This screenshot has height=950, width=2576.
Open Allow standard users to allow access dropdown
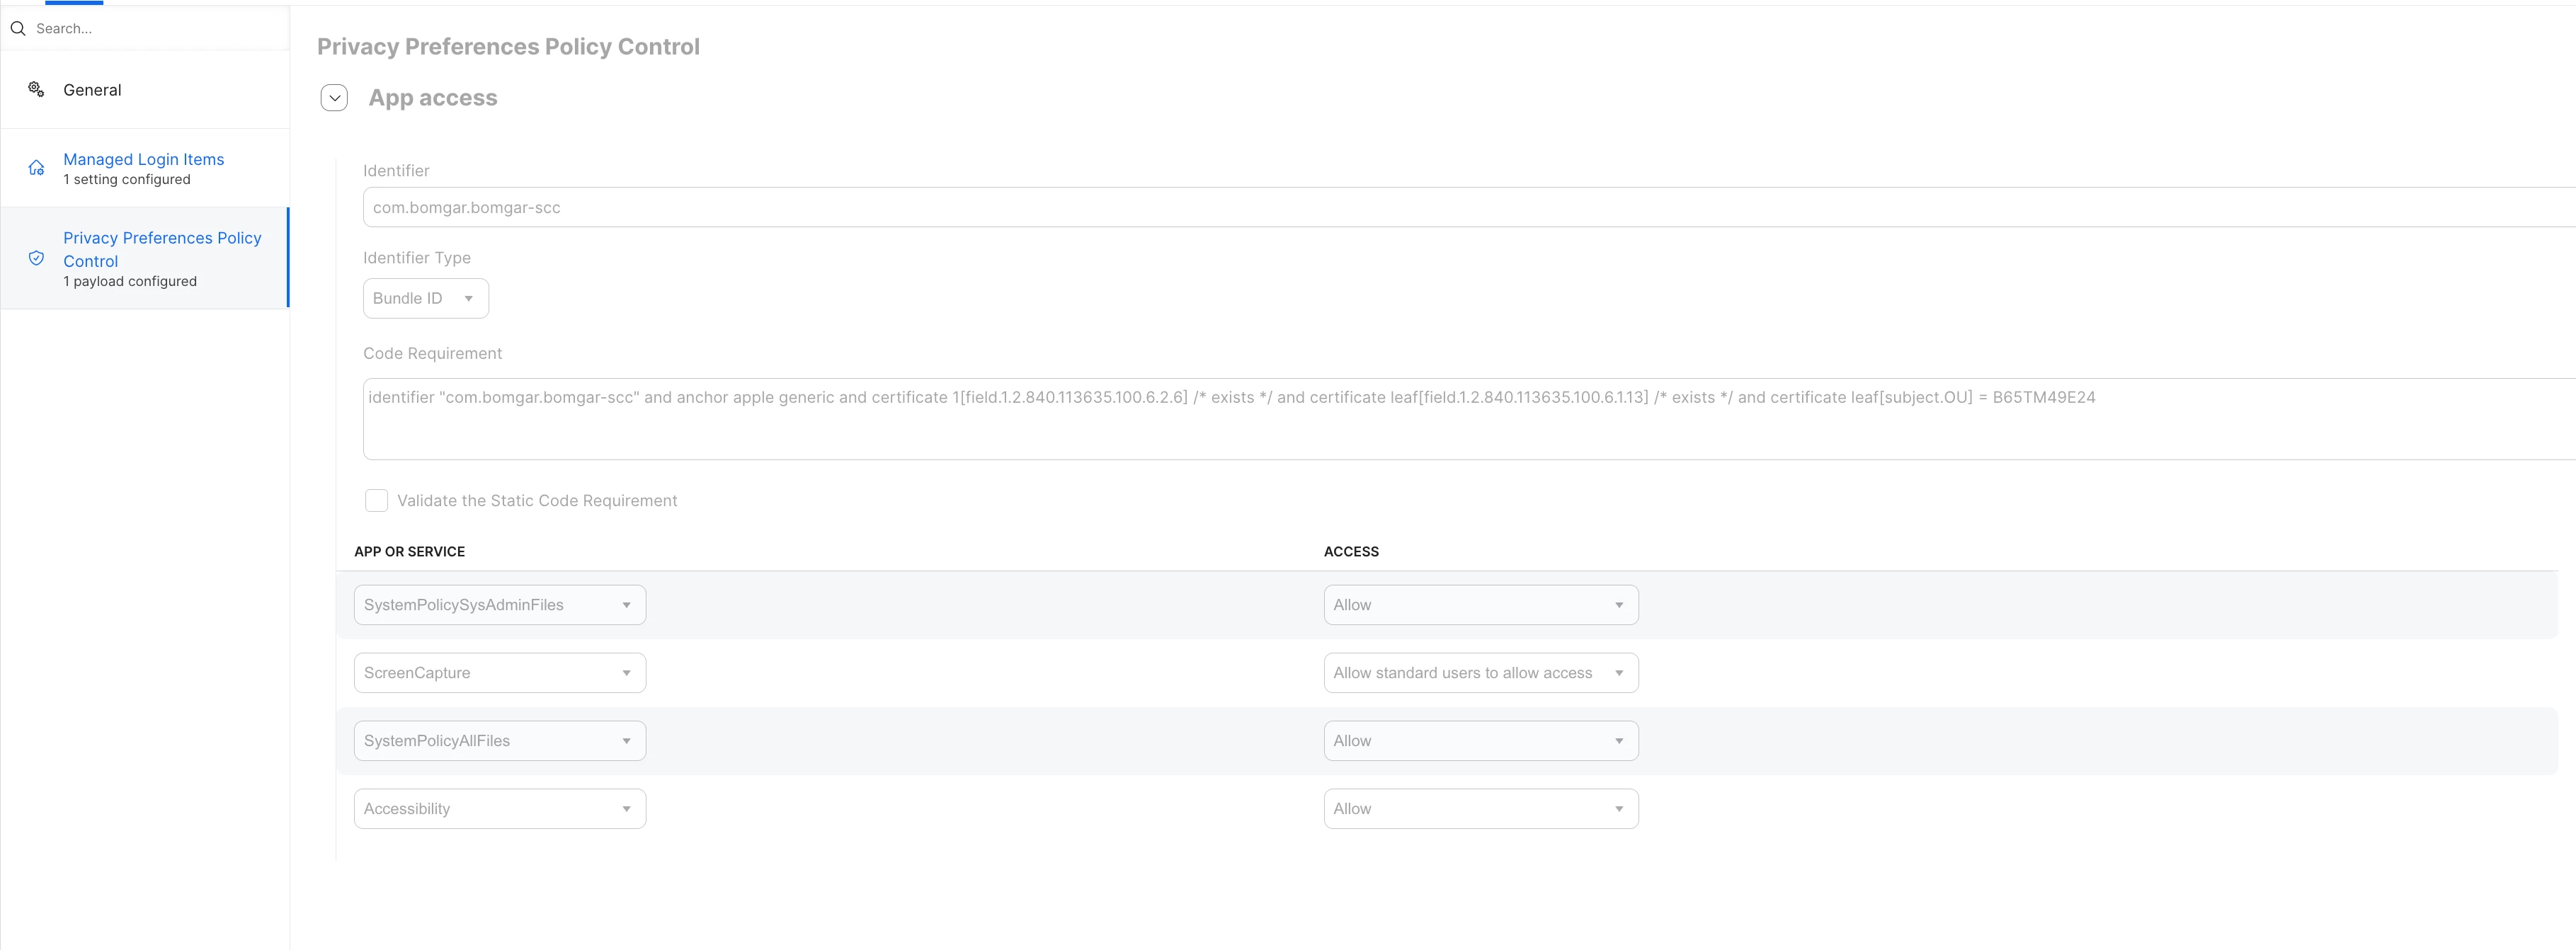pos(1481,673)
